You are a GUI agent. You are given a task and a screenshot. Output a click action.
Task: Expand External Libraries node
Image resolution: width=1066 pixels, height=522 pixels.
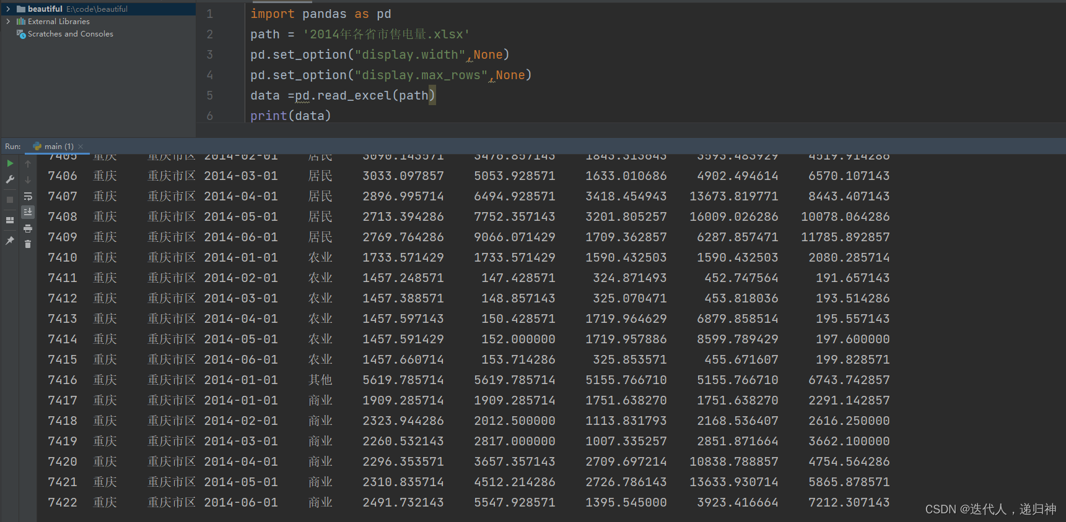[x=8, y=21]
